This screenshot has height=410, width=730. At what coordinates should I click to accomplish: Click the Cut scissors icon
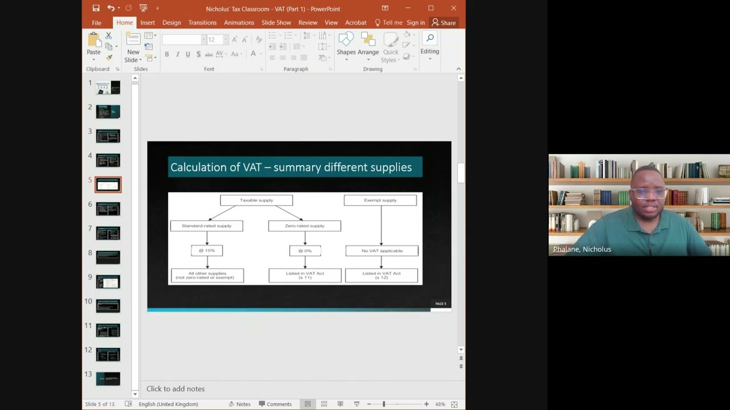[108, 36]
